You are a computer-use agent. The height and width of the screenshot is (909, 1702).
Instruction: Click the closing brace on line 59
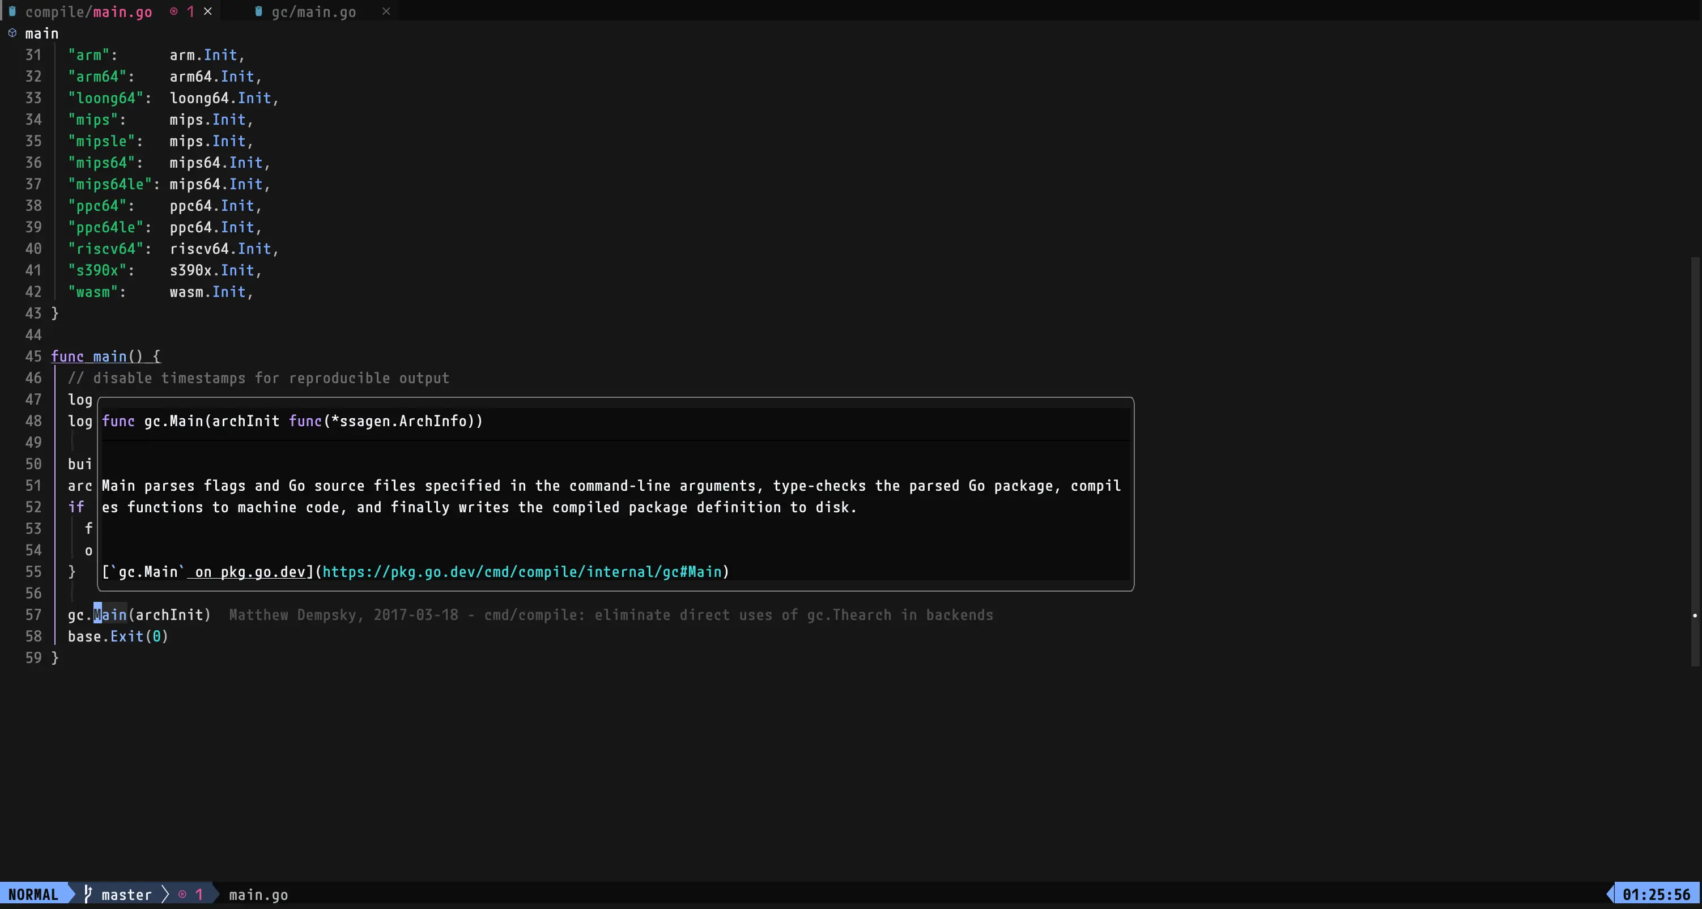coord(55,658)
